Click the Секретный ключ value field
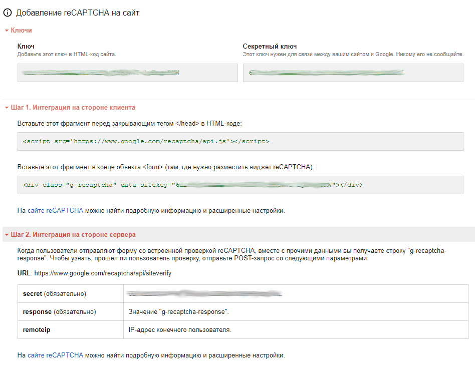The width and height of the screenshot is (475, 368). 353,73
